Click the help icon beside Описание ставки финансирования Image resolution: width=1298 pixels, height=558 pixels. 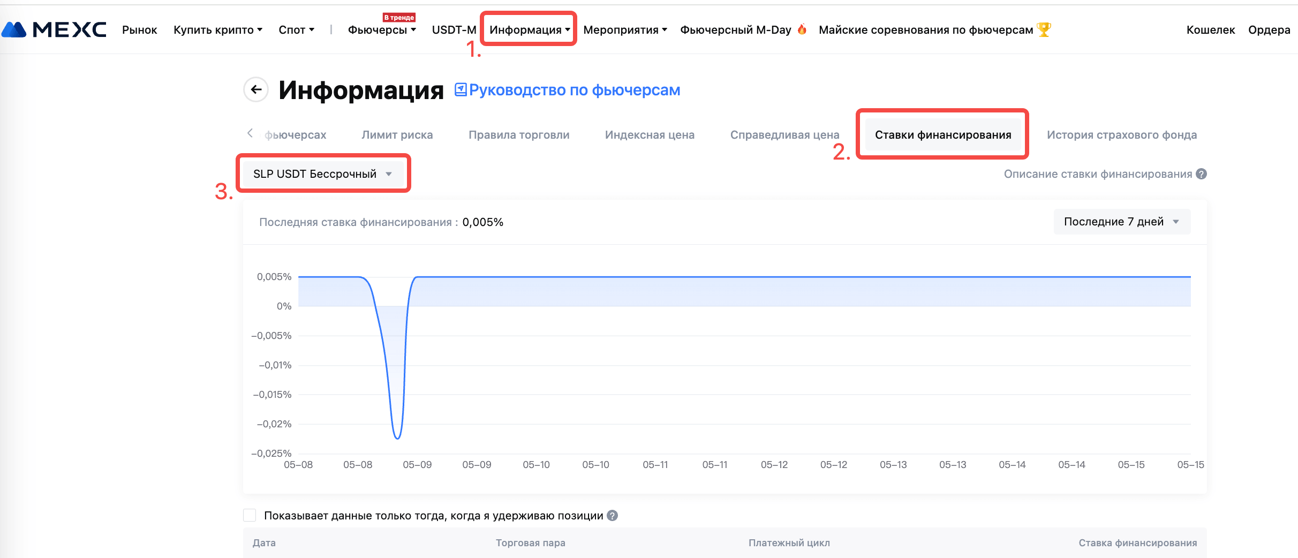tap(1202, 174)
